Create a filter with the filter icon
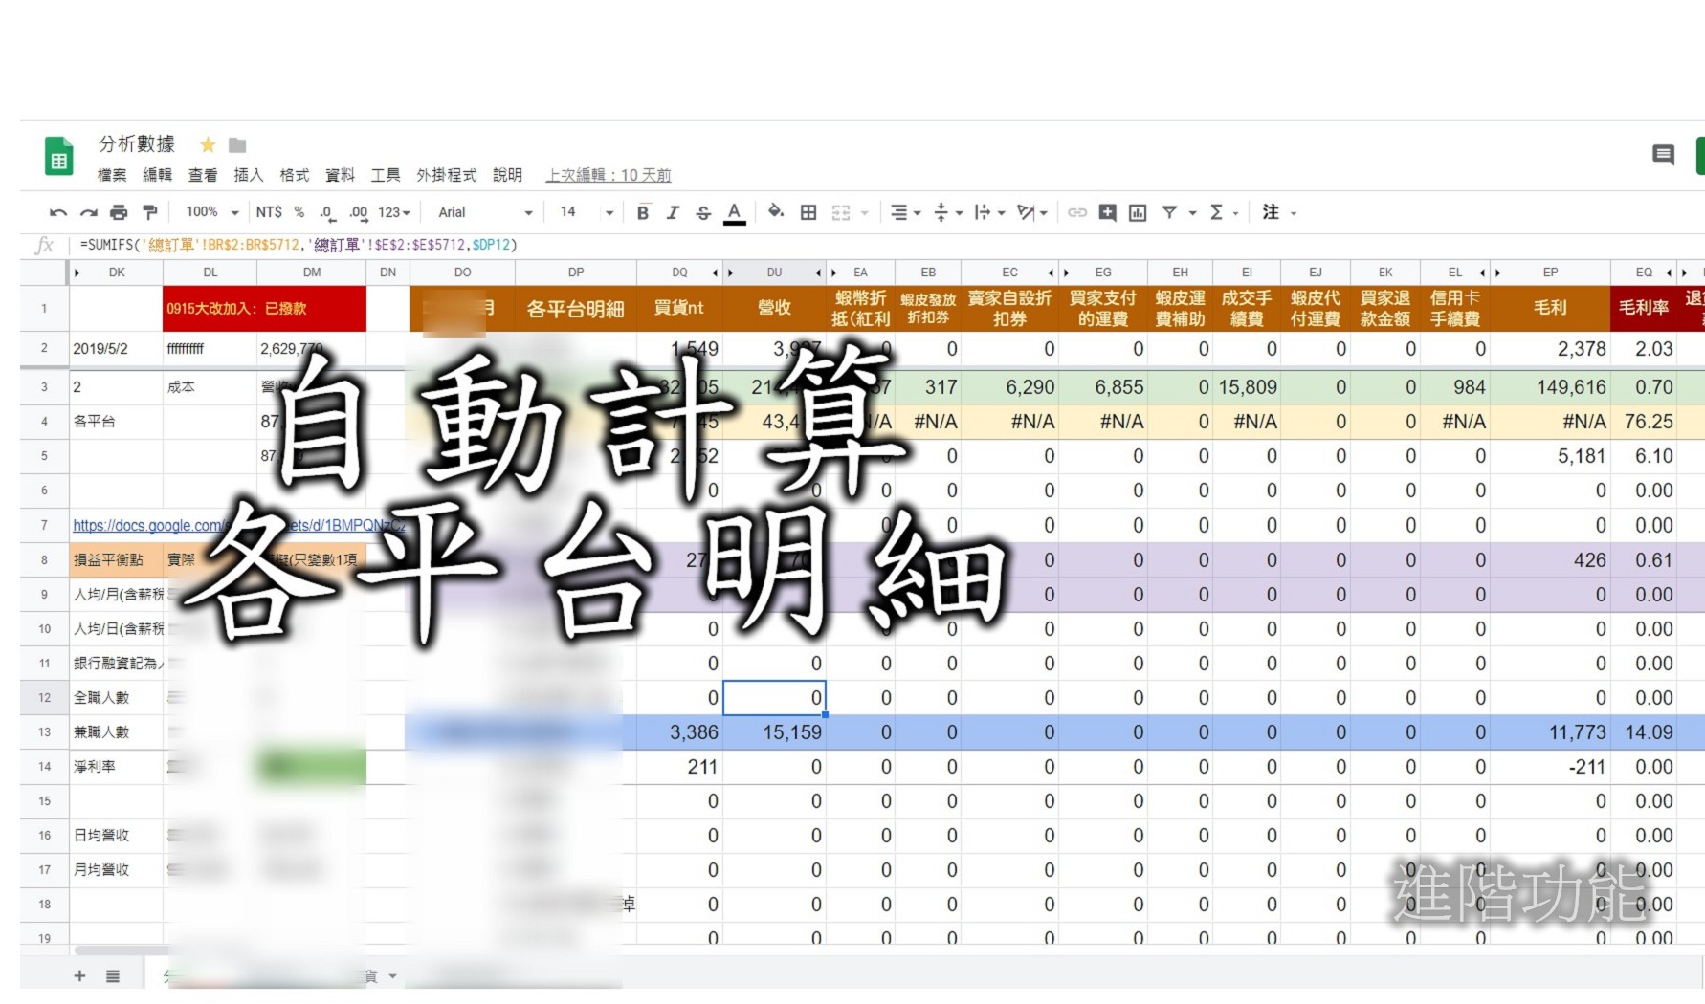Image resolution: width=1705 pixels, height=1004 pixels. click(x=1169, y=212)
